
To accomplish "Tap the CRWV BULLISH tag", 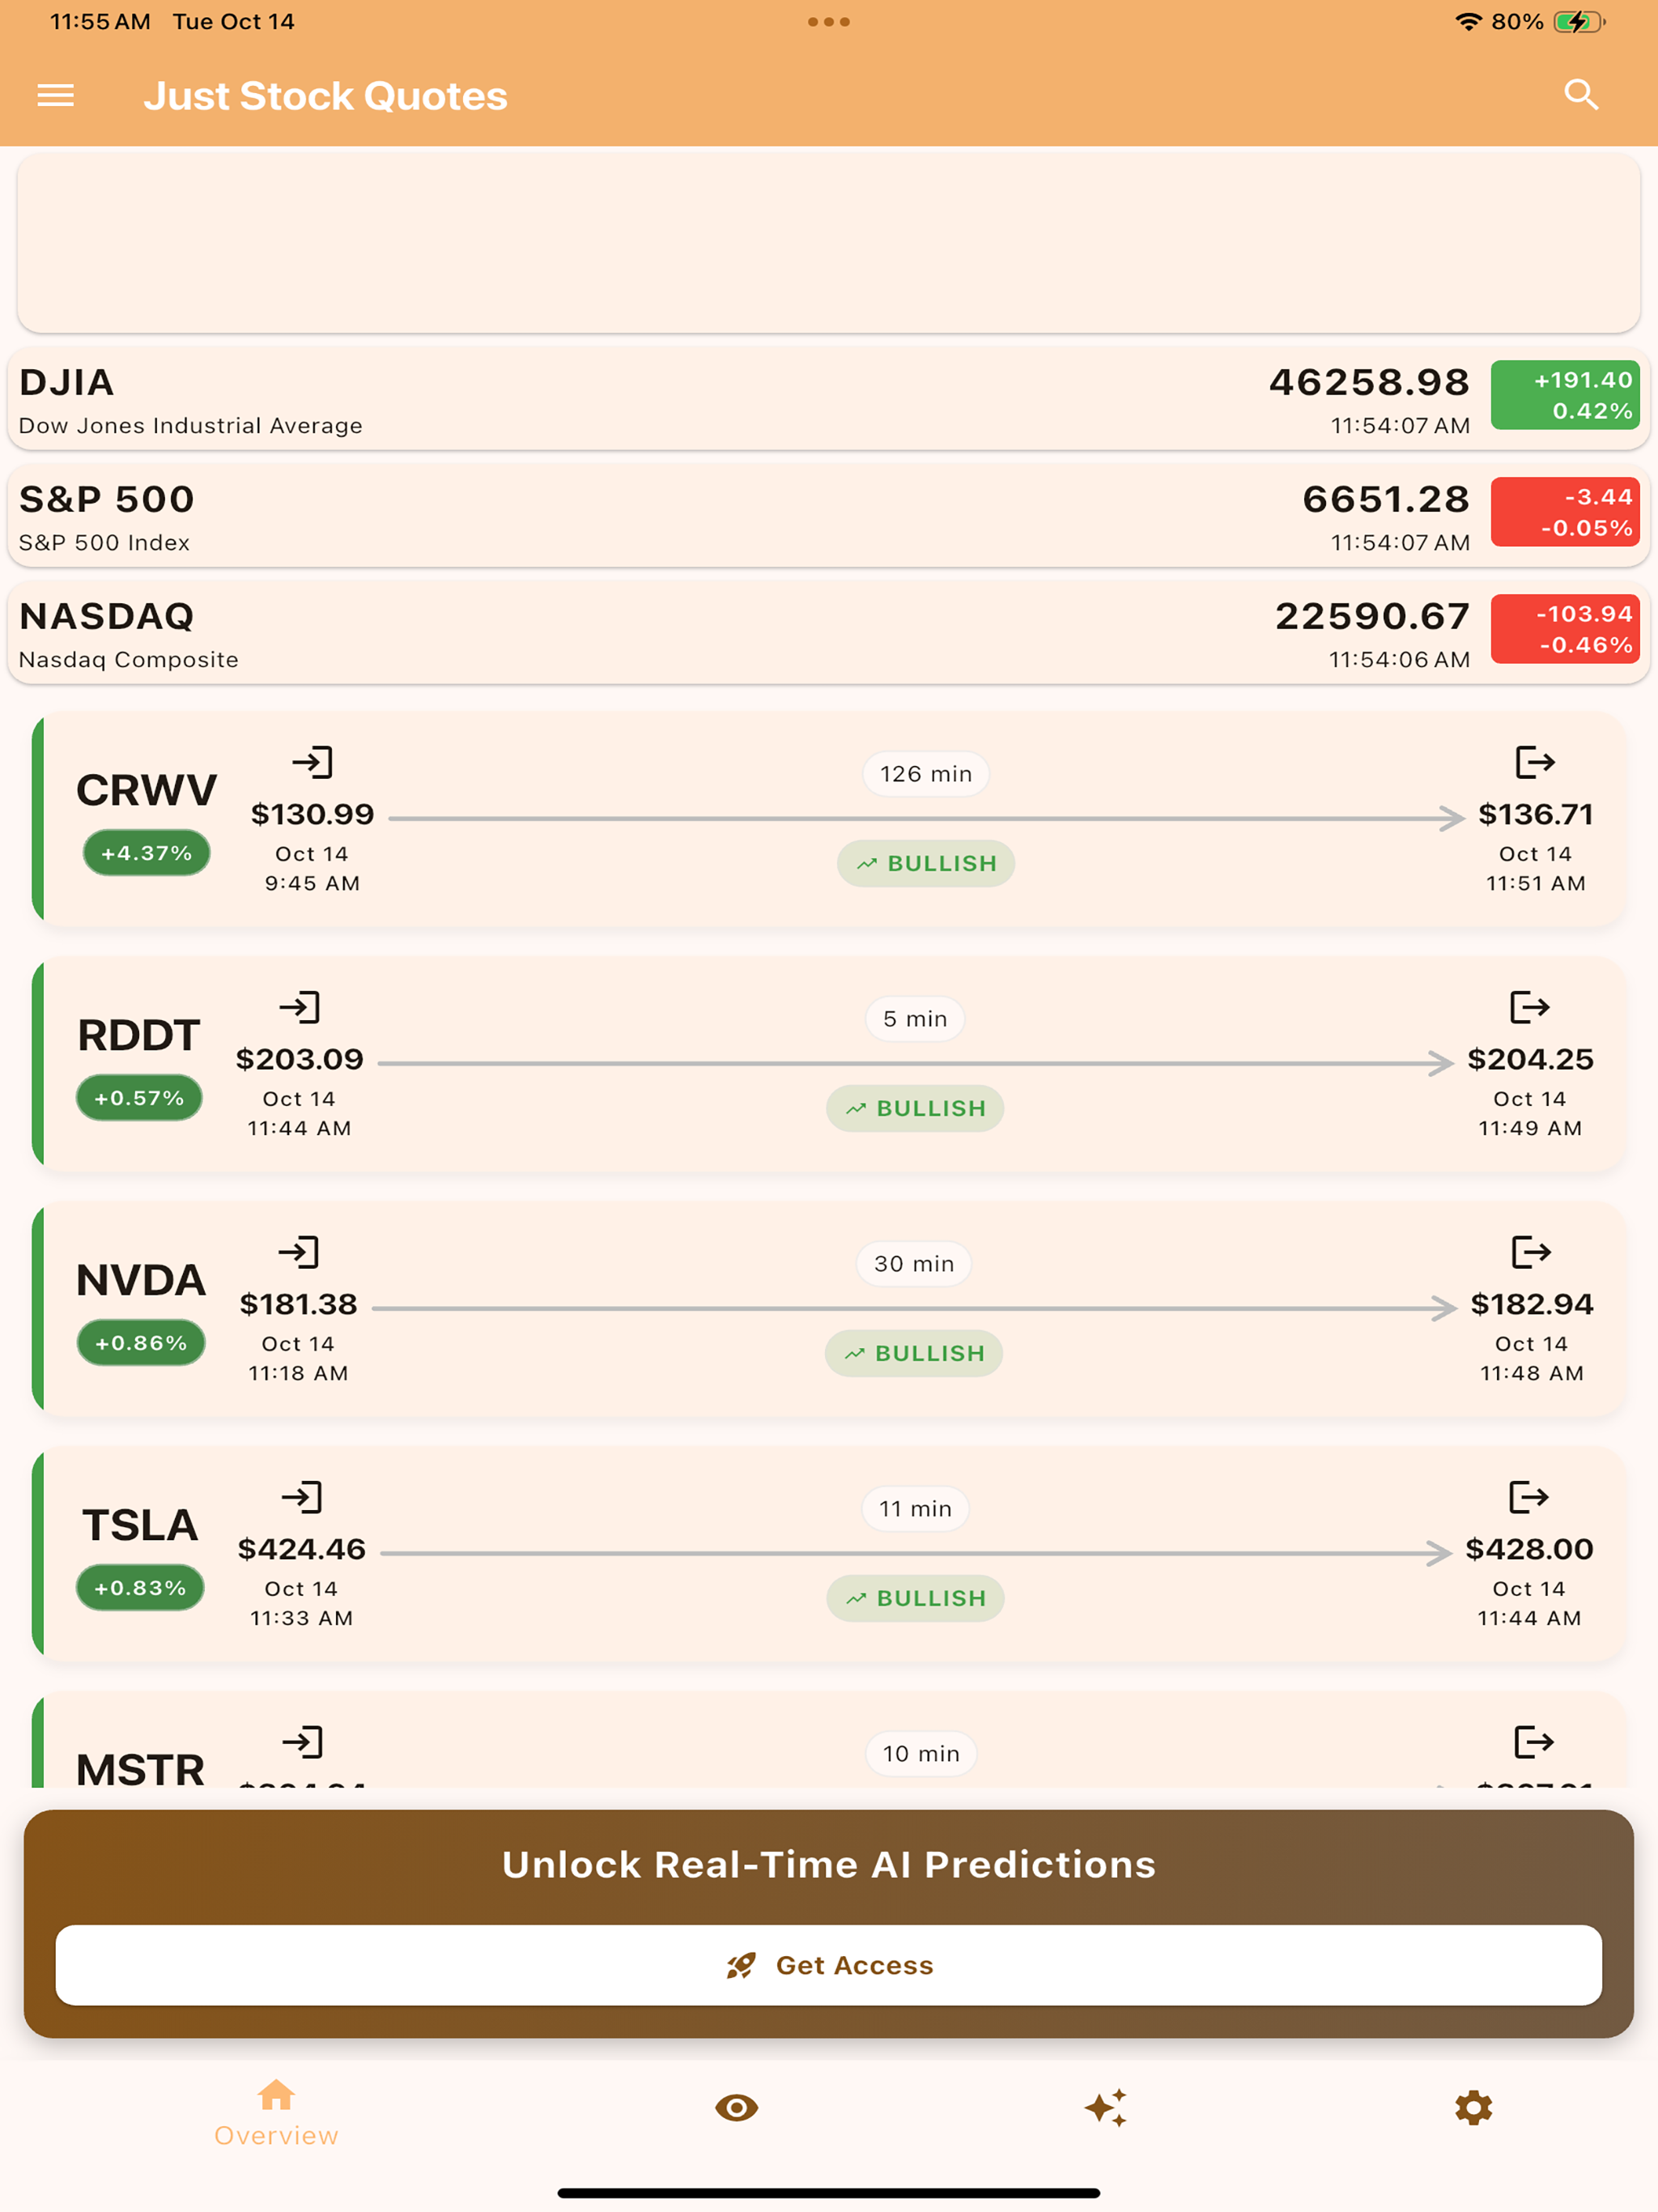I will click(x=926, y=863).
